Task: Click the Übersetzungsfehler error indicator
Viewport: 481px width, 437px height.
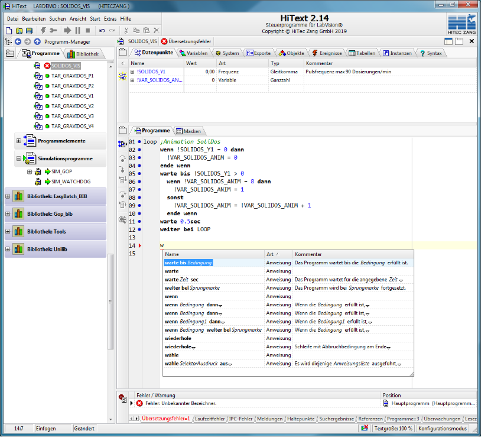Action: pos(186,41)
